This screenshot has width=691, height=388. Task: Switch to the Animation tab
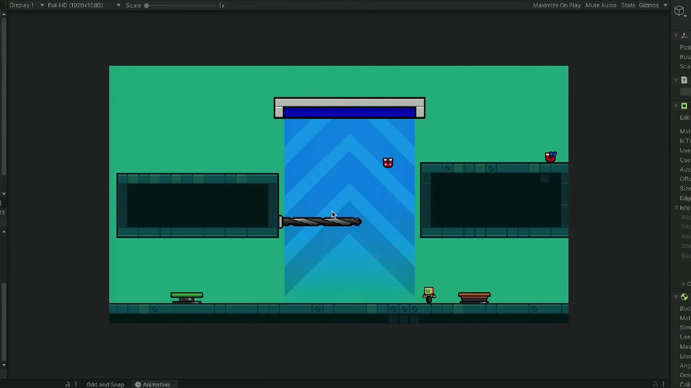[152, 384]
